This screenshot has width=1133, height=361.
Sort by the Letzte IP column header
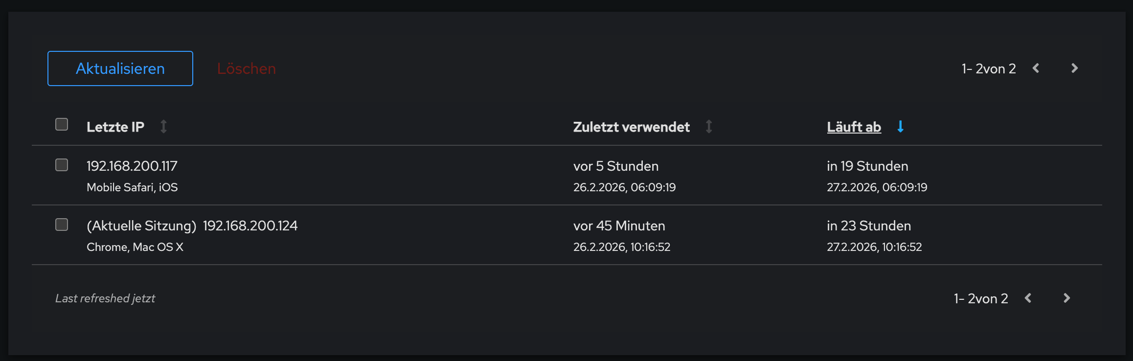115,127
